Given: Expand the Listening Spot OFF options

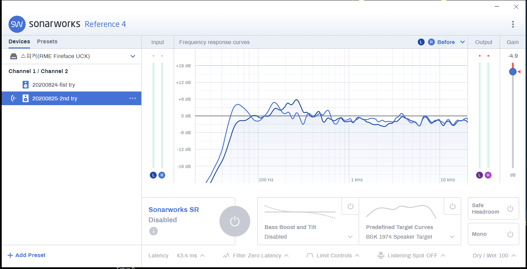Looking at the screenshot, I should point(443,255).
